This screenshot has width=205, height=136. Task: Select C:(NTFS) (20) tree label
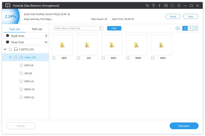click(26, 49)
